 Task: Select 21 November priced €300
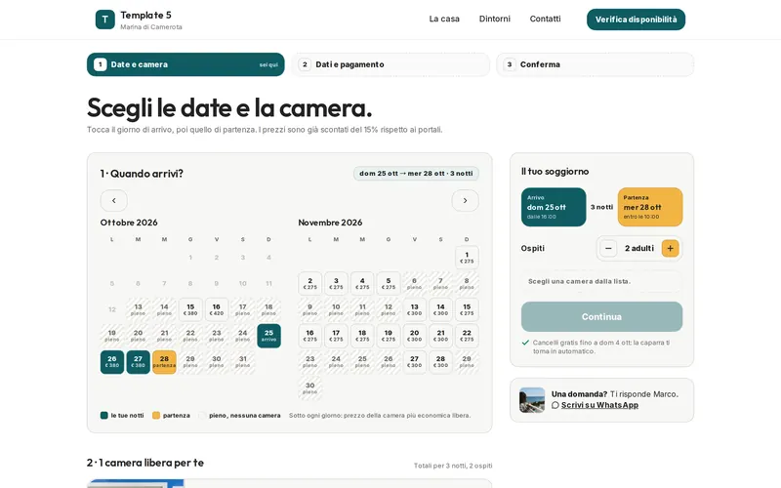click(x=440, y=336)
